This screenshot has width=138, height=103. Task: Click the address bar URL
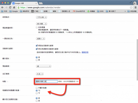pos(40,7)
